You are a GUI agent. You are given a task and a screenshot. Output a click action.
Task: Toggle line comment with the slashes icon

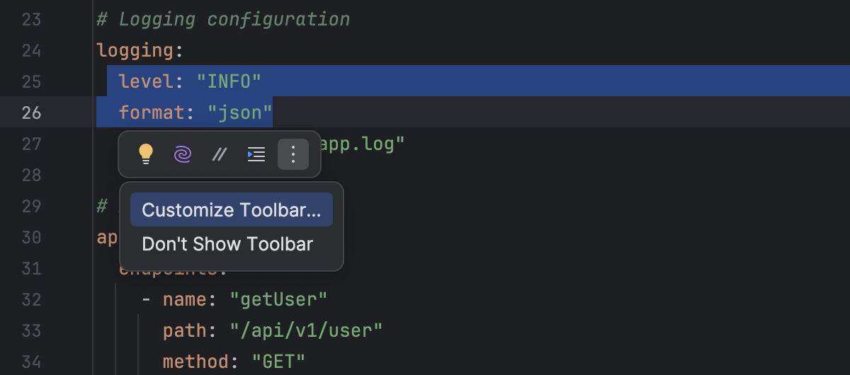[x=220, y=154]
